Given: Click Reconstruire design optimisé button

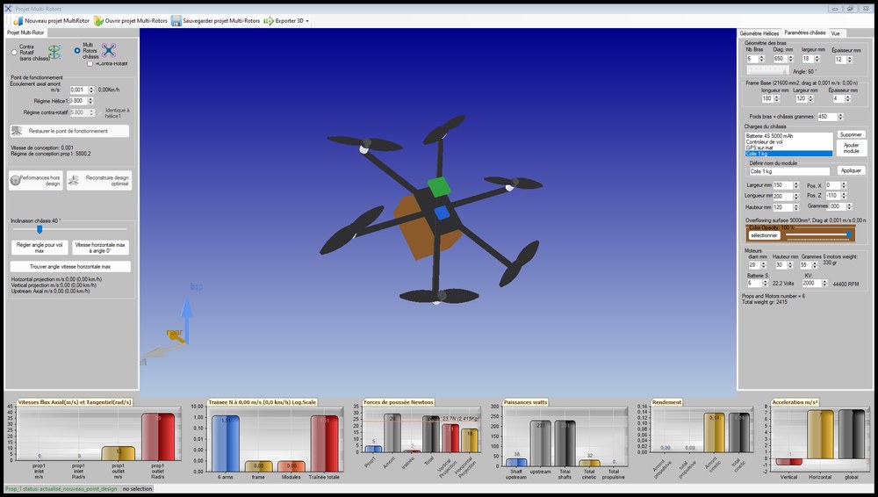Looking at the screenshot, I should 99,180.
